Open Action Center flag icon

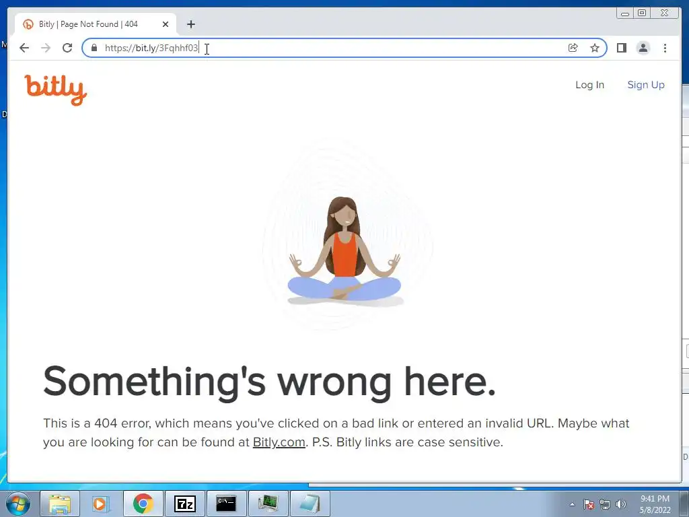[589, 504]
